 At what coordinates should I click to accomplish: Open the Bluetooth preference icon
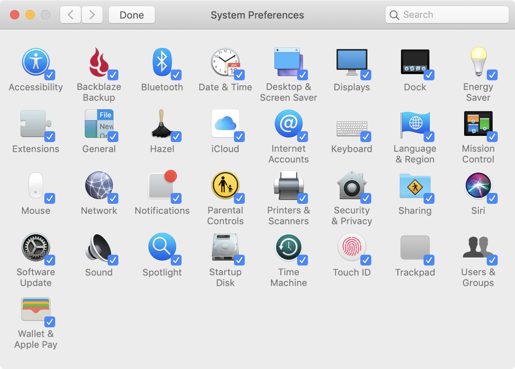tap(162, 62)
